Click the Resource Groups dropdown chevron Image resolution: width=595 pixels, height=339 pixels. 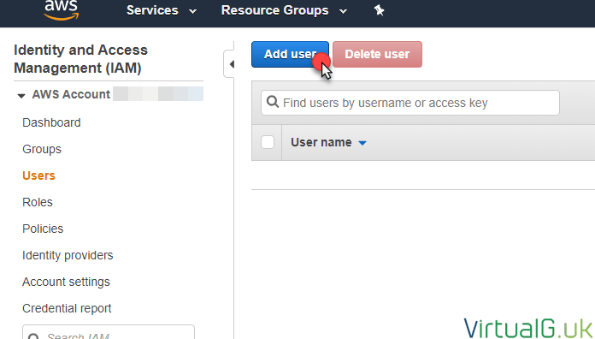tap(343, 11)
